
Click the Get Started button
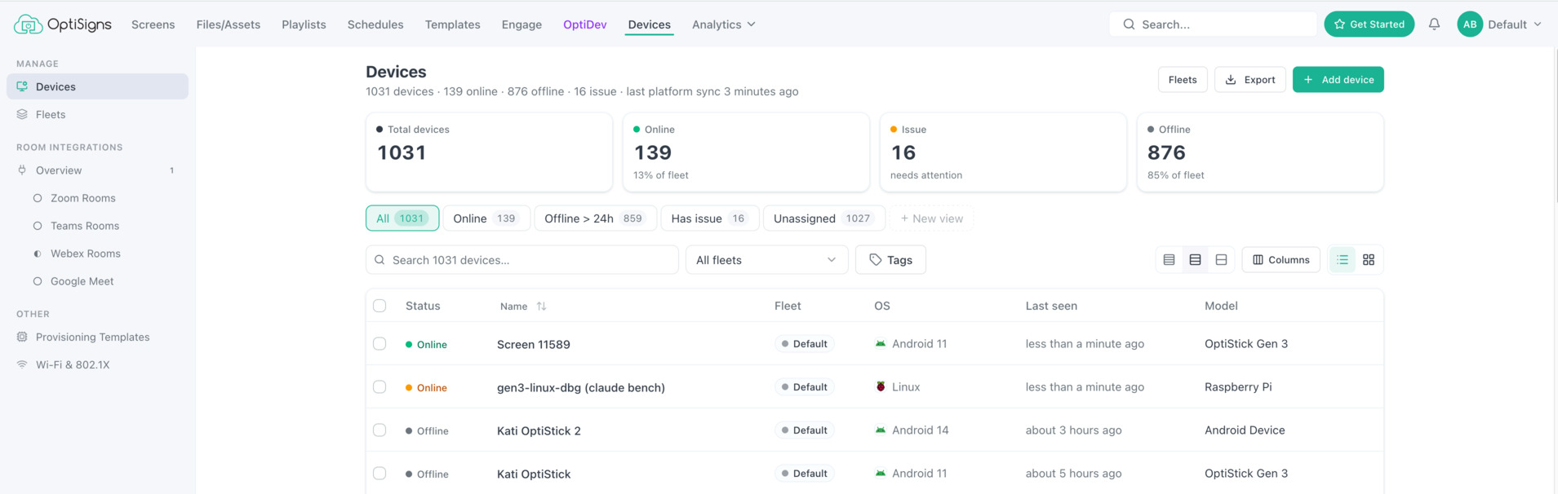(1369, 24)
